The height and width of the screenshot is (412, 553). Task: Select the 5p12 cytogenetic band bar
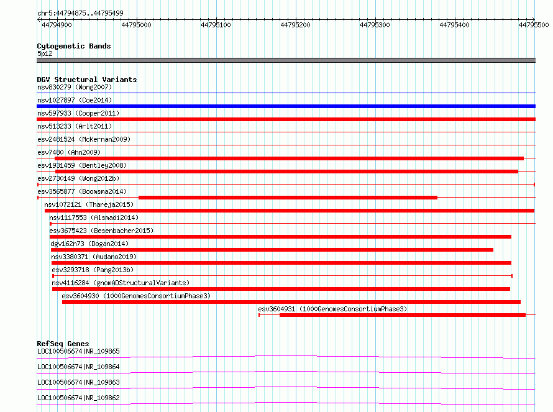pyautogui.click(x=286, y=60)
